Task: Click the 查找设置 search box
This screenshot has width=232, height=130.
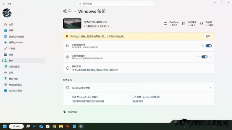Action: [116, 4]
